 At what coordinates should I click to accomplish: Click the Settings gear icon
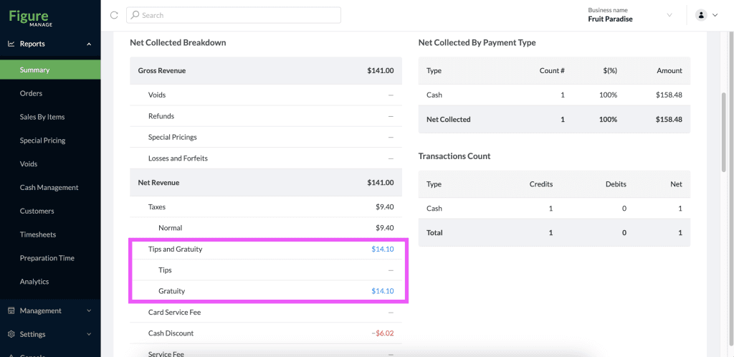pos(11,334)
